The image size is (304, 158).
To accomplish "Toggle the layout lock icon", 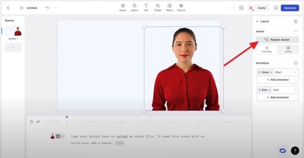I will pyautogui.click(x=296, y=21).
